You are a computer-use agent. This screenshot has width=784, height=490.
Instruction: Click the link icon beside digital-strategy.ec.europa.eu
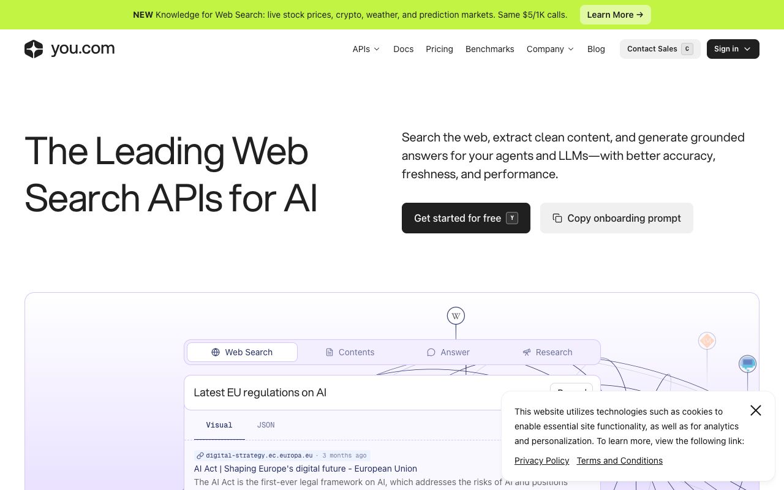200,456
